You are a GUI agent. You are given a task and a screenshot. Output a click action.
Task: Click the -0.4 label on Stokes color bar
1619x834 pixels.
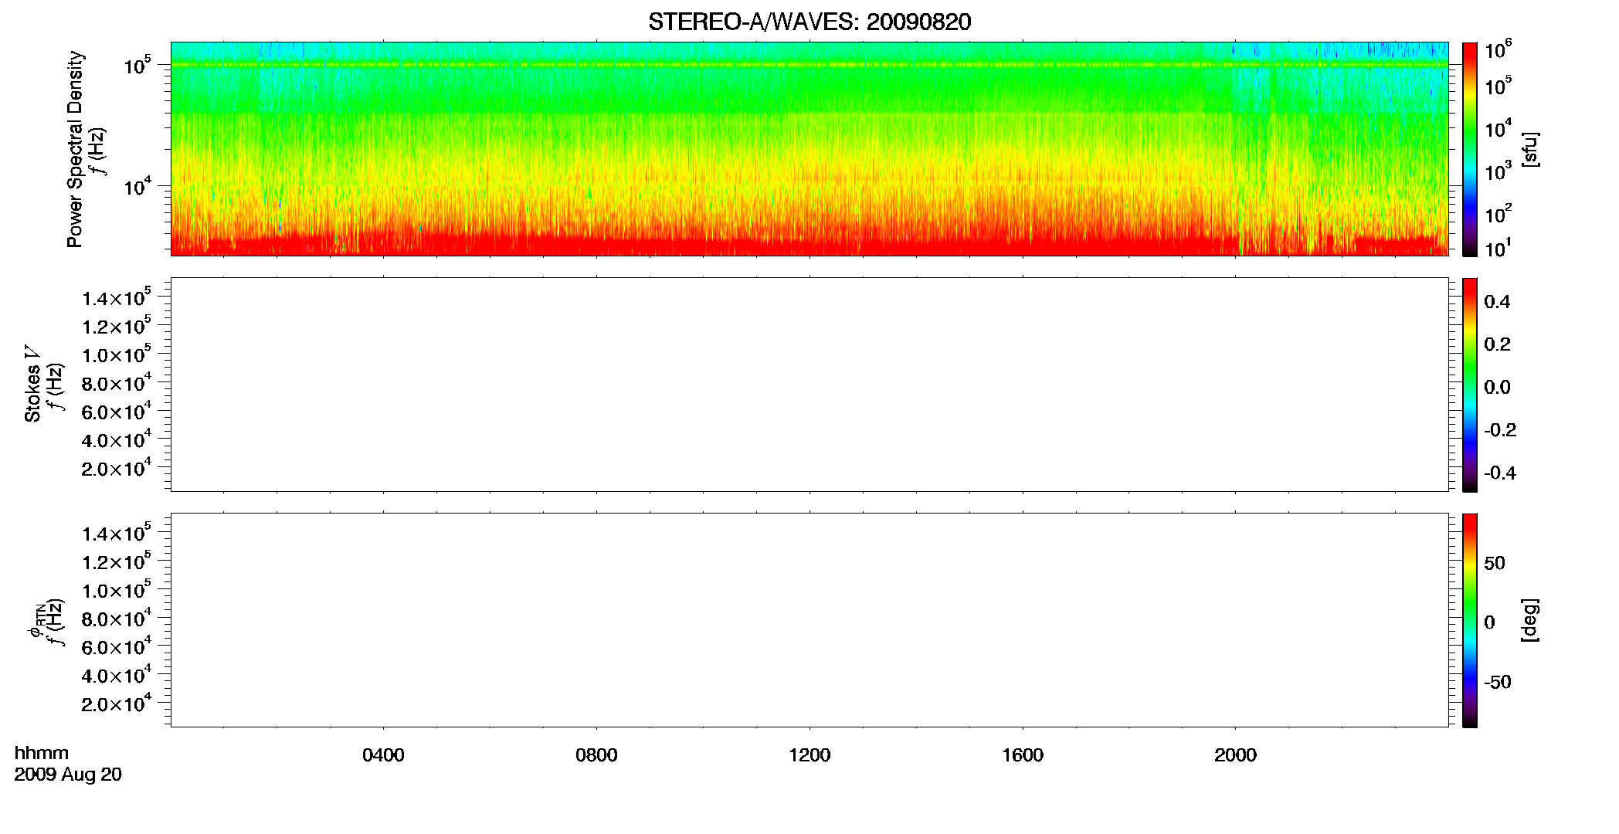click(x=1500, y=473)
